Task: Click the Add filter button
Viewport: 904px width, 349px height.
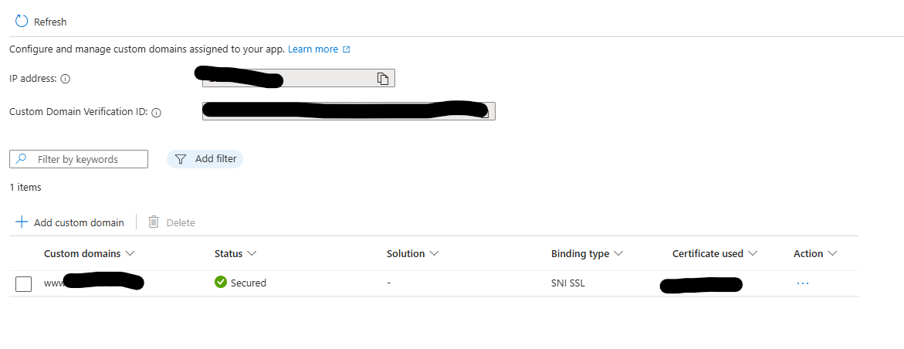Action: [x=205, y=159]
